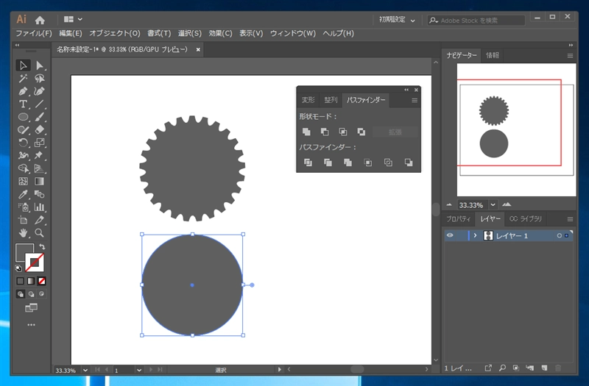Select the Magic Wand tool

coord(24,79)
